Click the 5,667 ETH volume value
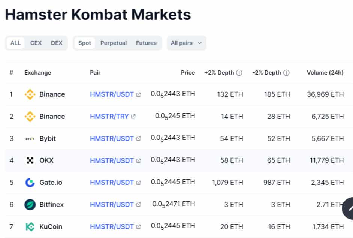The height and width of the screenshot is (238, 353). tap(328, 138)
